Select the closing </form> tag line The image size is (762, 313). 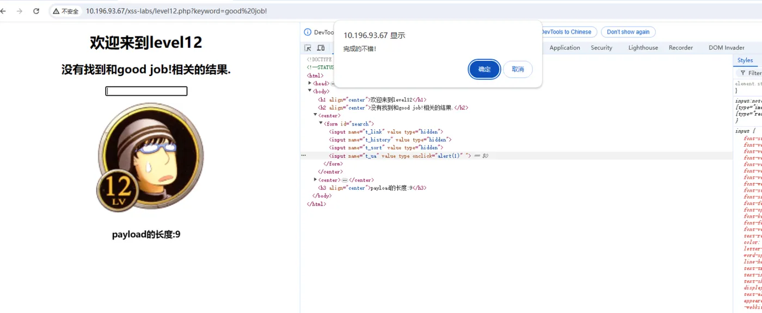pos(333,164)
